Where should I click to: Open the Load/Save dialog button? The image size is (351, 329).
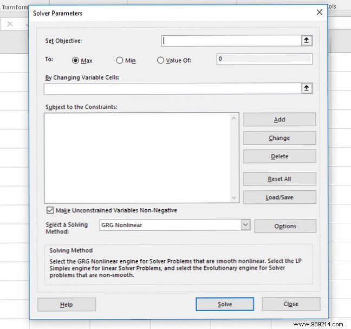[279, 197]
